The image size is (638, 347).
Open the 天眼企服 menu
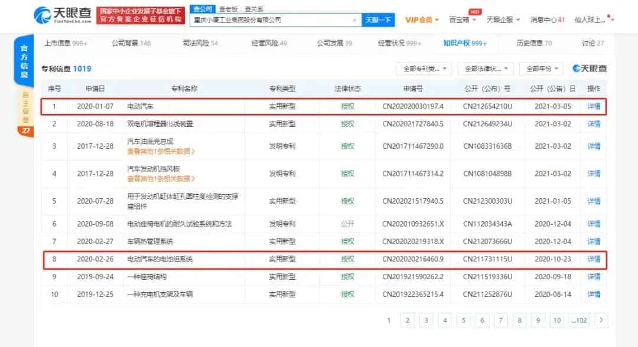(503, 20)
